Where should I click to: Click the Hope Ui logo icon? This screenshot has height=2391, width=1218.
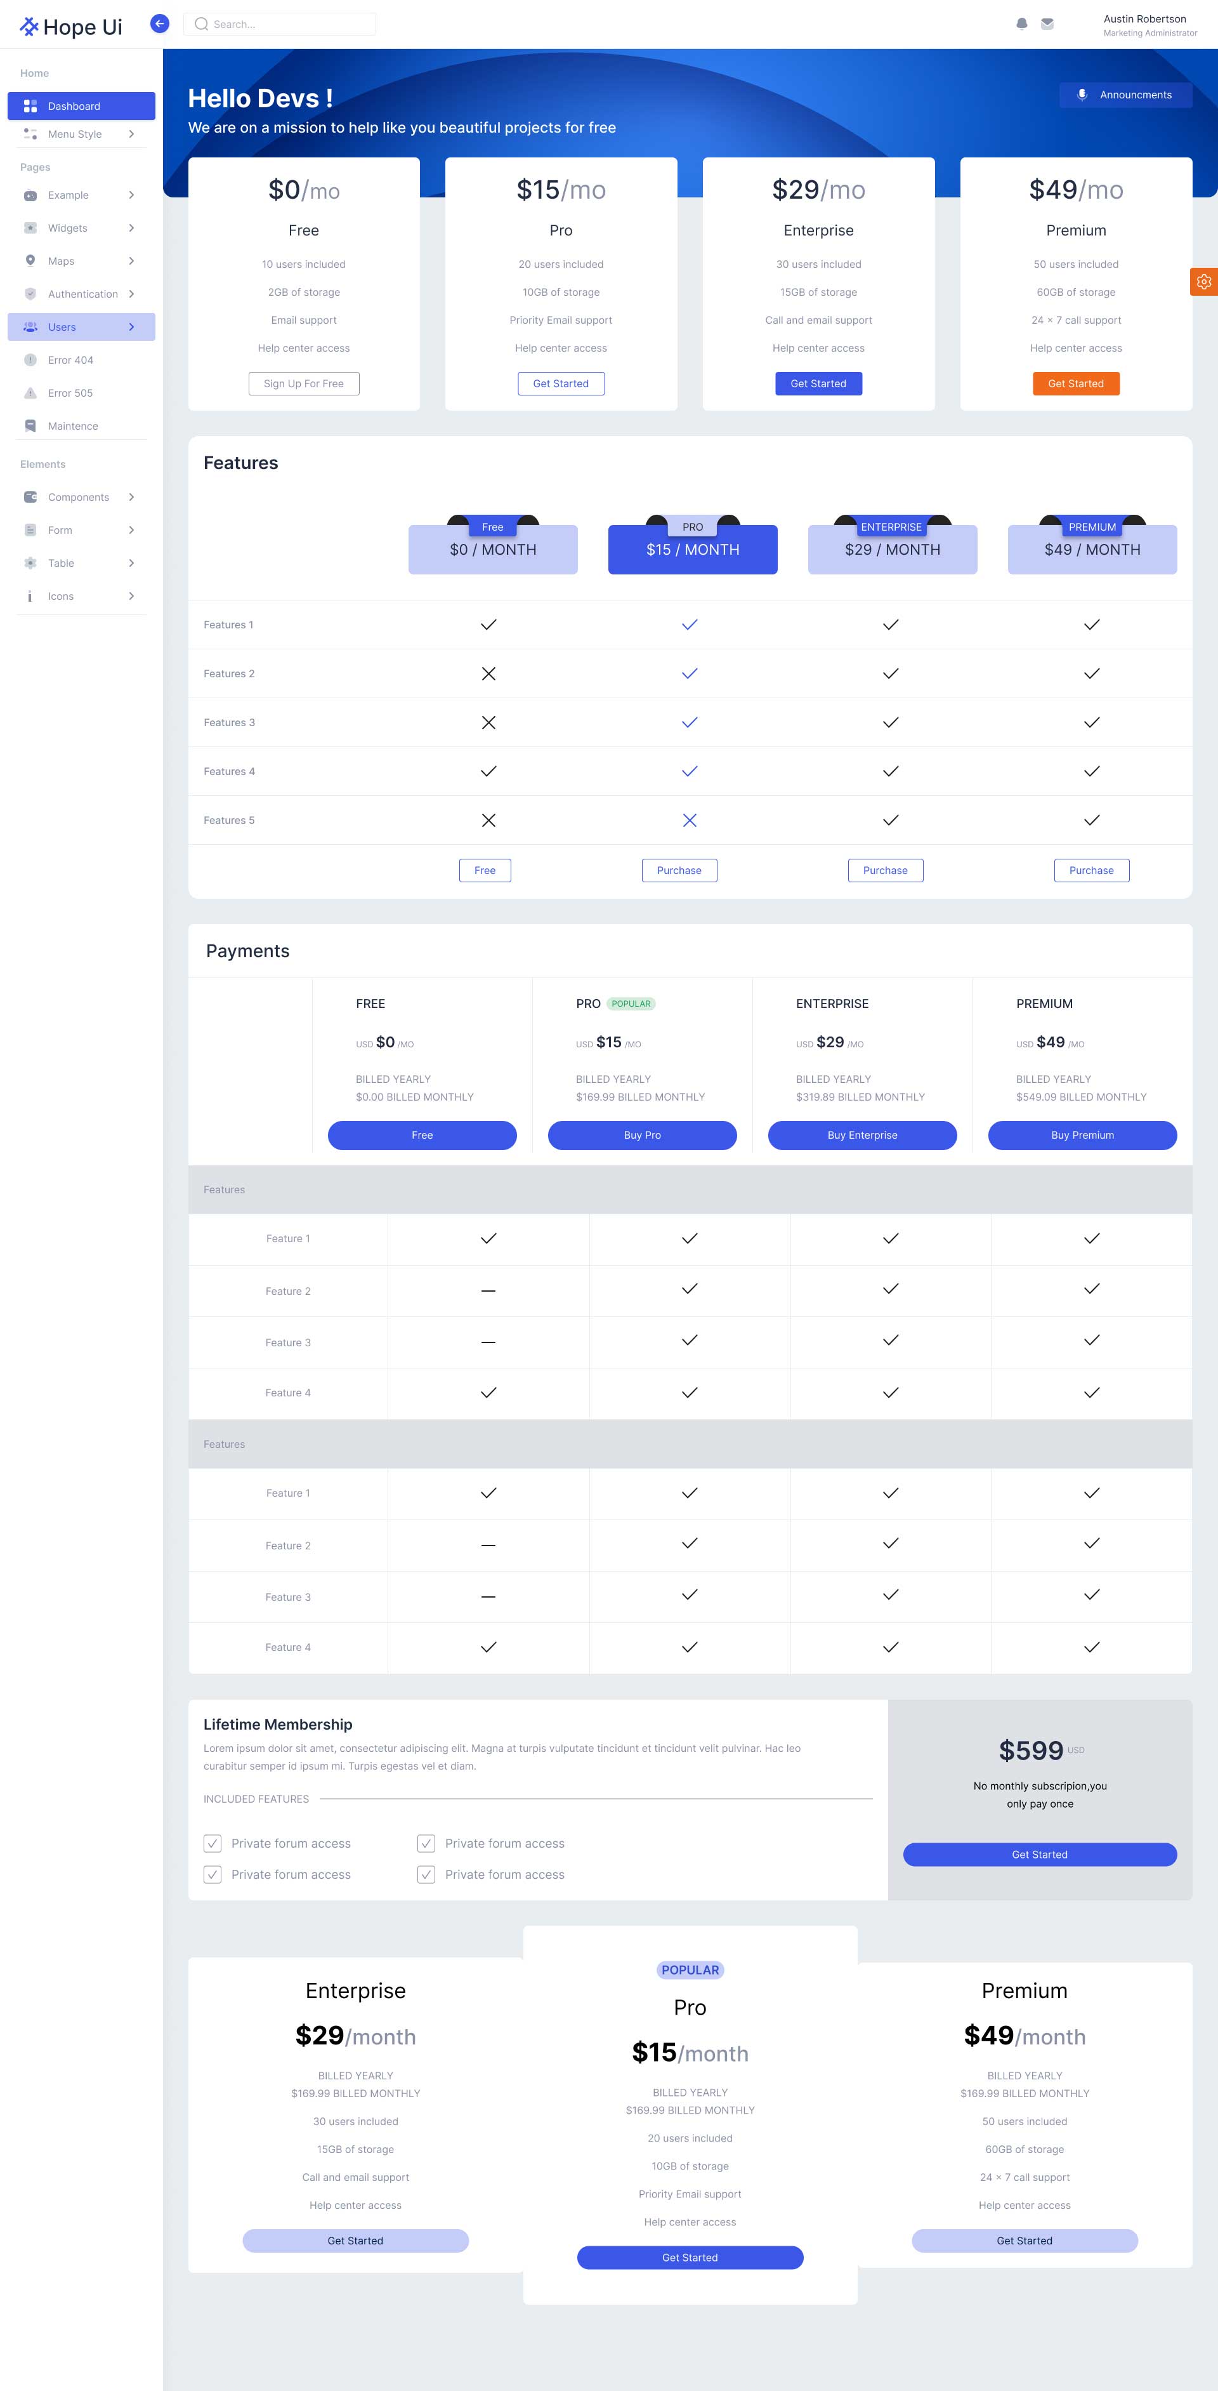pyautogui.click(x=29, y=27)
